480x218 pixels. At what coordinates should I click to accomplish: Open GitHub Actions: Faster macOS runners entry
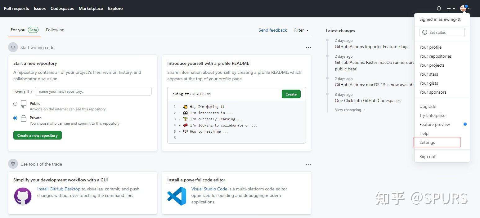tap(375, 65)
